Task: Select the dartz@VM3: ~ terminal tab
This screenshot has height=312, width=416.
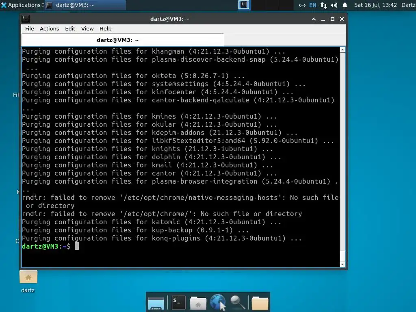Action: pos(123,40)
